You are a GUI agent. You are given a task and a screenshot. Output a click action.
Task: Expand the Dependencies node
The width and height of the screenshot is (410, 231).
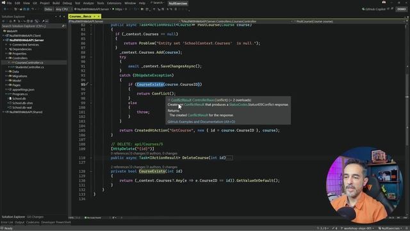(x=6, y=49)
